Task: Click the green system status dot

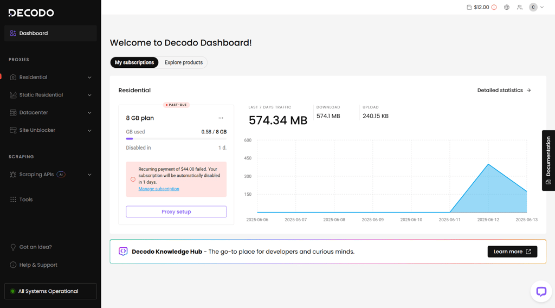Action: click(12, 291)
